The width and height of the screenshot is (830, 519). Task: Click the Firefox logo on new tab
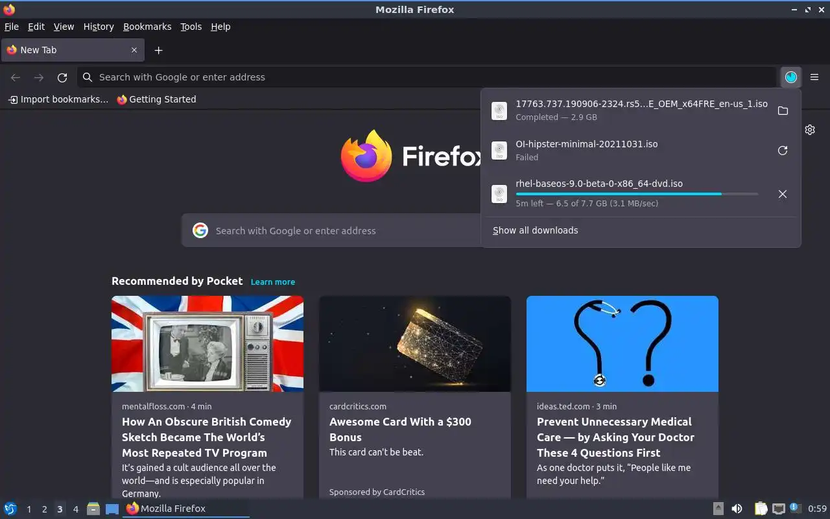[366, 156]
